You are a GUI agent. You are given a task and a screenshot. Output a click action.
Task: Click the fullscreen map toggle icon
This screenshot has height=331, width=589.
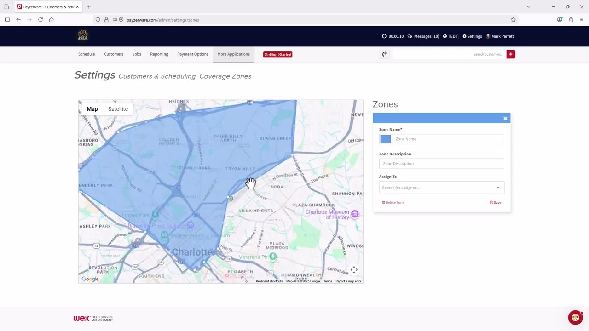[354, 270]
